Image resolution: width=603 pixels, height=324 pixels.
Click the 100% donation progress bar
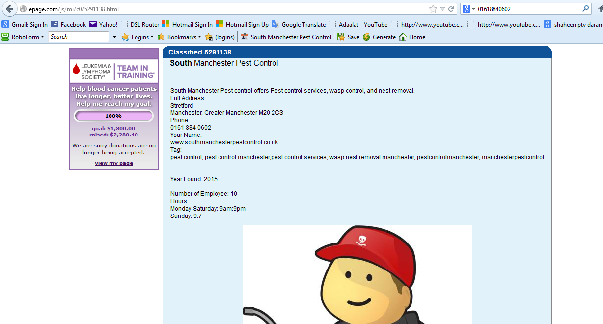coord(113,116)
